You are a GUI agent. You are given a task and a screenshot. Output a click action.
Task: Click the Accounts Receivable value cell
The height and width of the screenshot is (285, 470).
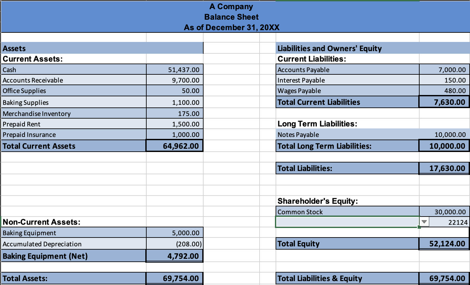pos(174,80)
